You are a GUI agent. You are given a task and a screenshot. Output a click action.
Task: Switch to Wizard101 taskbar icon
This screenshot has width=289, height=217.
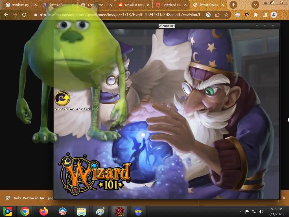[119, 211]
